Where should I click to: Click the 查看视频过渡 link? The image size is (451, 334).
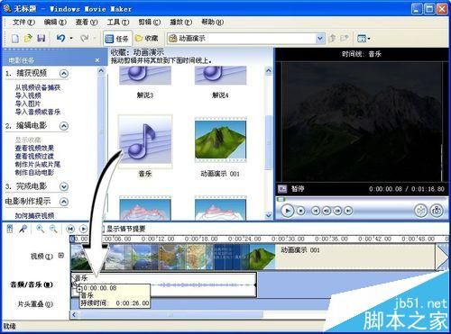(x=34, y=156)
